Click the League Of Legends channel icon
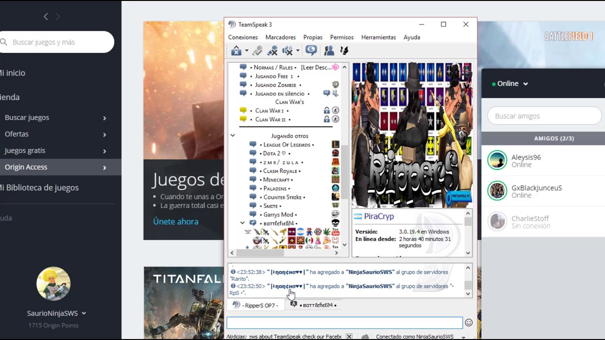The height and width of the screenshot is (340, 605). click(335, 144)
